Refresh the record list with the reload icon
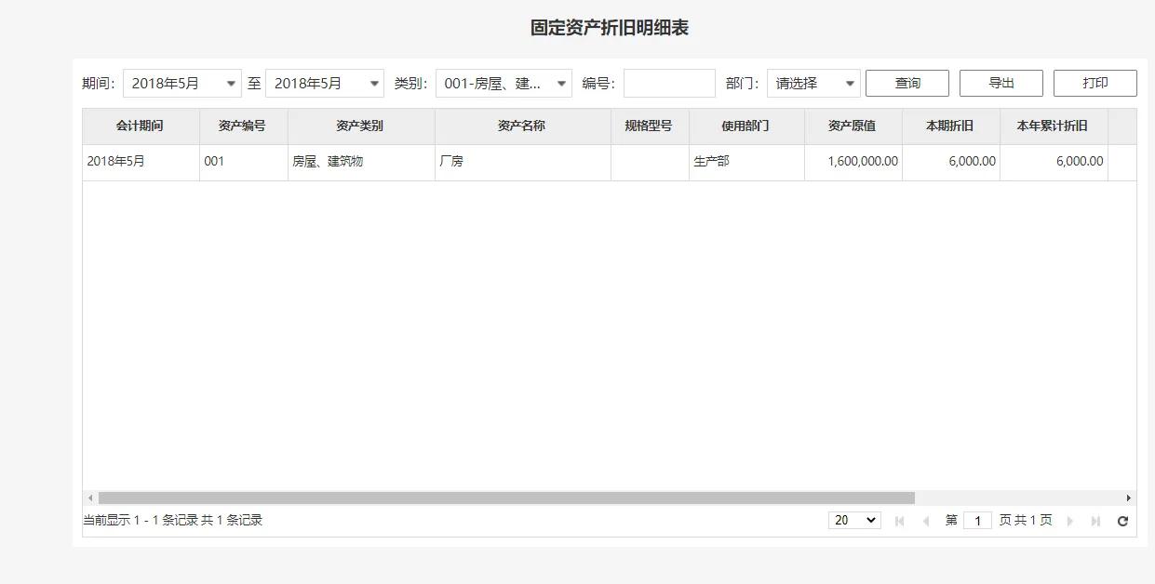The width and height of the screenshot is (1155, 584). [x=1123, y=520]
